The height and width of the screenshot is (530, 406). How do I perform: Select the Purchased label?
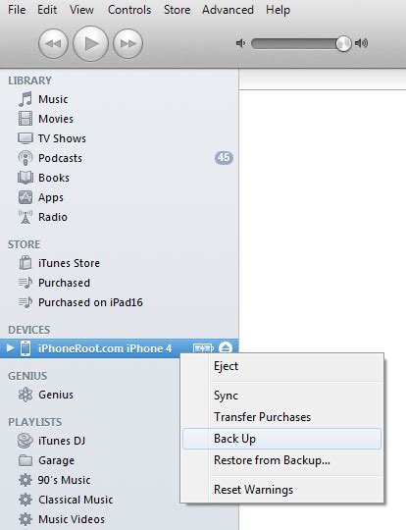(x=64, y=283)
